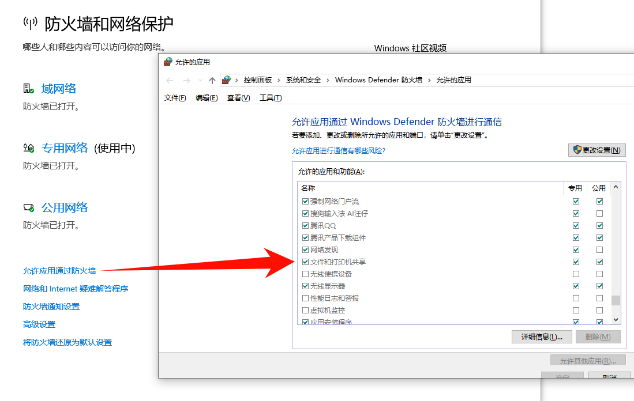The image size is (634, 401).
Task: Click the public network icon beside 公用网络
Action: click(28, 206)
